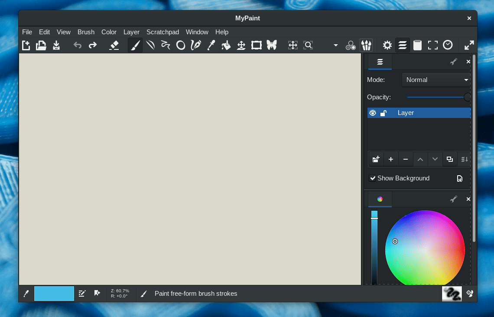494x317 pixels.
Task: Open the layer Mode dropdown
Action: click(436, 80)
